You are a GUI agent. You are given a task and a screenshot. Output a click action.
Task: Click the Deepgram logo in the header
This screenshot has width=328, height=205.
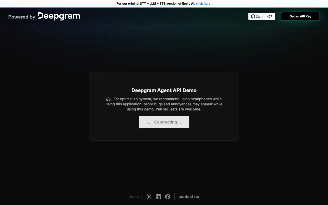pos(59,16)
